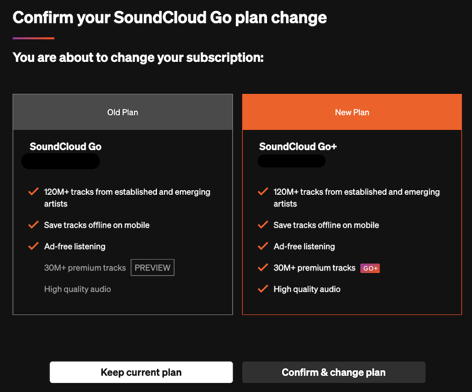Click greyed High quality audio in Old Plan

coord(77,289)
